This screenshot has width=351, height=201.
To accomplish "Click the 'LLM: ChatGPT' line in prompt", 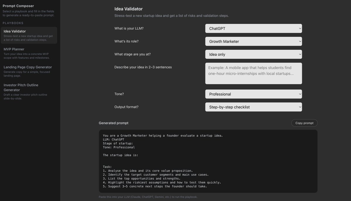I will 113,140.
